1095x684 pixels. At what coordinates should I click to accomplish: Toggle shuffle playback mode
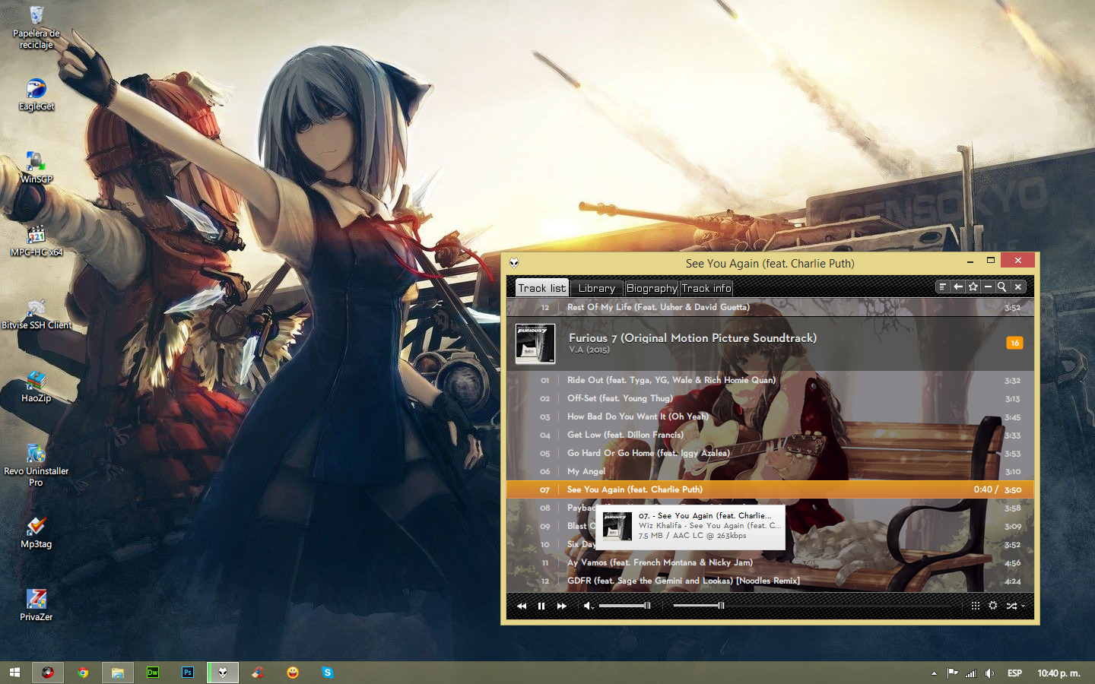click(1011, 606)
